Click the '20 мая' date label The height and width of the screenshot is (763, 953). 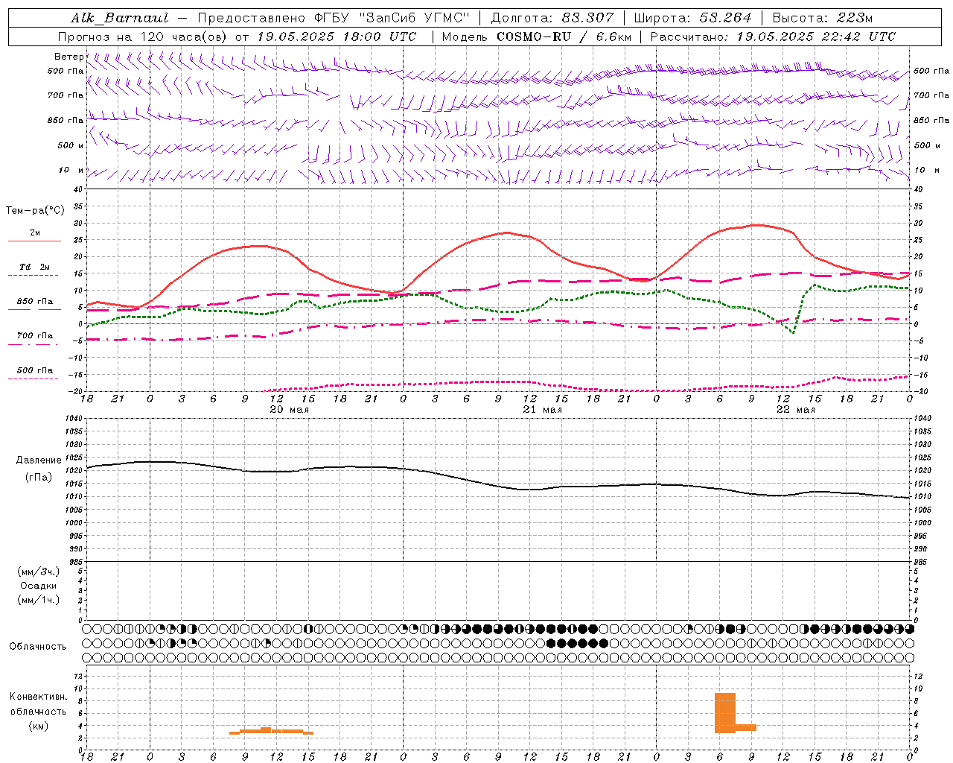pos(289,410)
